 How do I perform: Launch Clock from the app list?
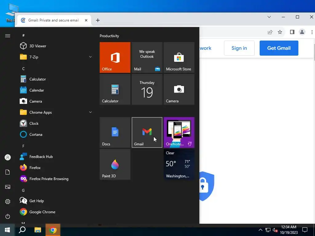point(56,124)
